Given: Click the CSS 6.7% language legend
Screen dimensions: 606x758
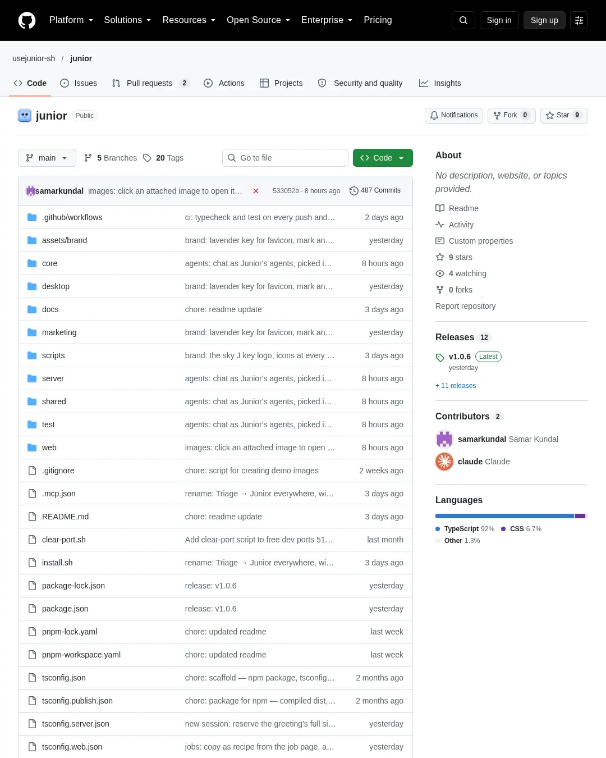Looking at the screenshot, I should 521,529.
